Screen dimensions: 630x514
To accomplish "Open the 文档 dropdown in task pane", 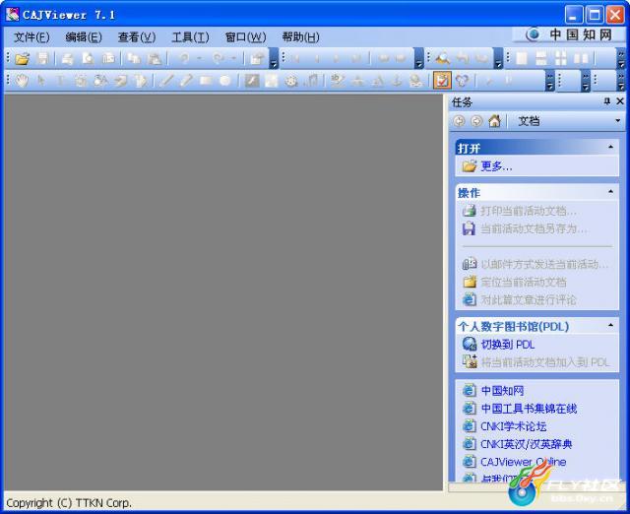I will coord(618,120).
